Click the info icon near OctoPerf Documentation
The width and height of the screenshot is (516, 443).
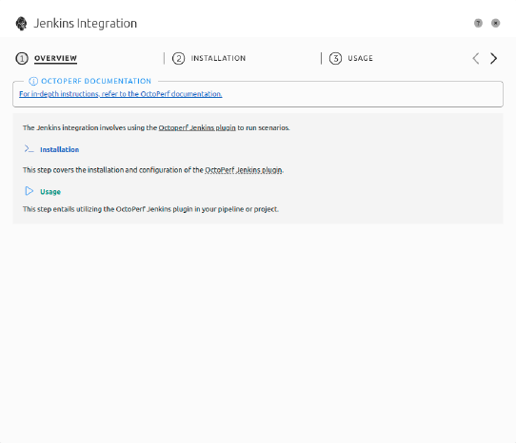click(33, 81)
